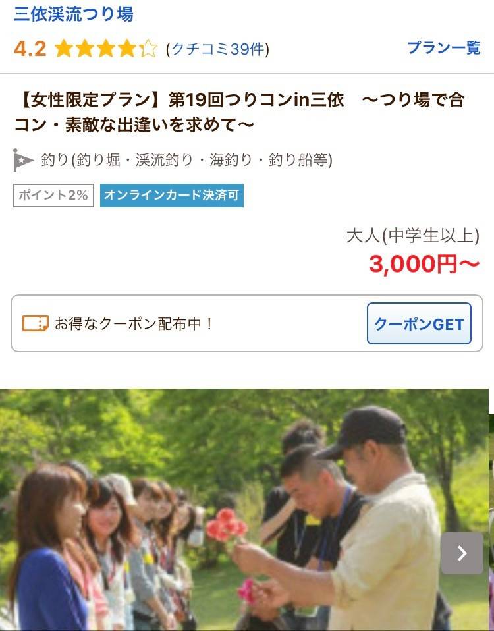Click the partially visible next photo
This screenshot has height=631, width=494.
click(491, 522)
